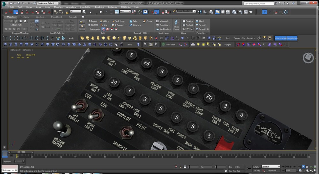
Task: Expand the Geometry (All) panel
Action: 141,33
